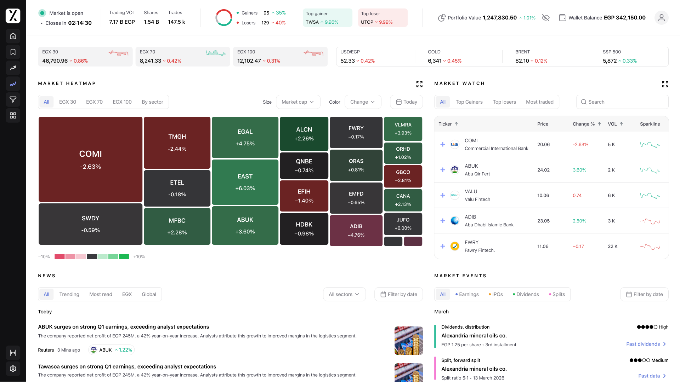Click gainers-losers donut chart
The image size is (680, 382).
coord(224,18)
